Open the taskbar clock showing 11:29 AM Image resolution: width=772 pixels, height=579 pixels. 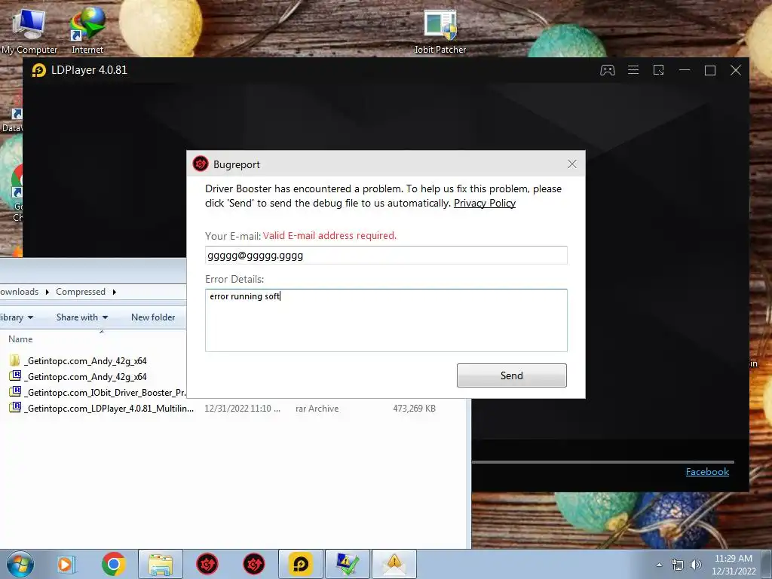(734, 565)
